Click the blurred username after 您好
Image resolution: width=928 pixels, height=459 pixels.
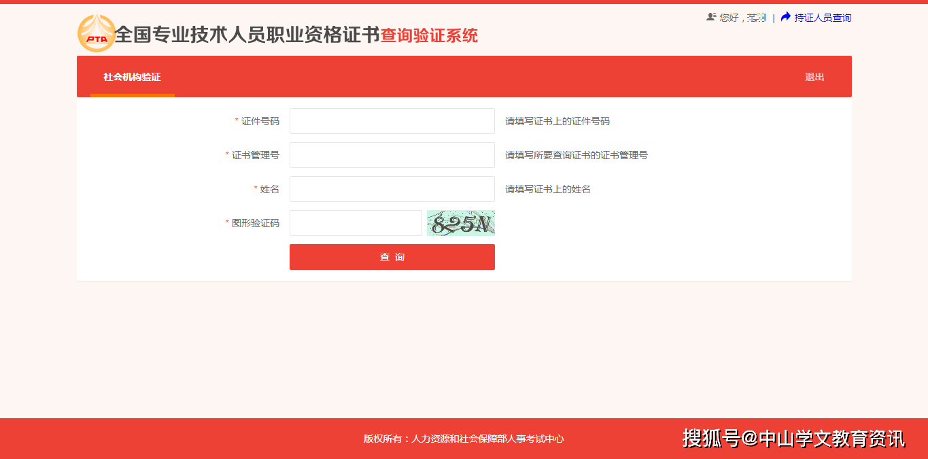757,18
